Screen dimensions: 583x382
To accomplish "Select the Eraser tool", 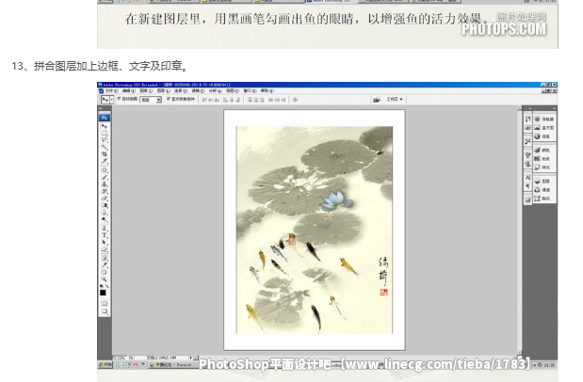I will click(x=105, y=199).
